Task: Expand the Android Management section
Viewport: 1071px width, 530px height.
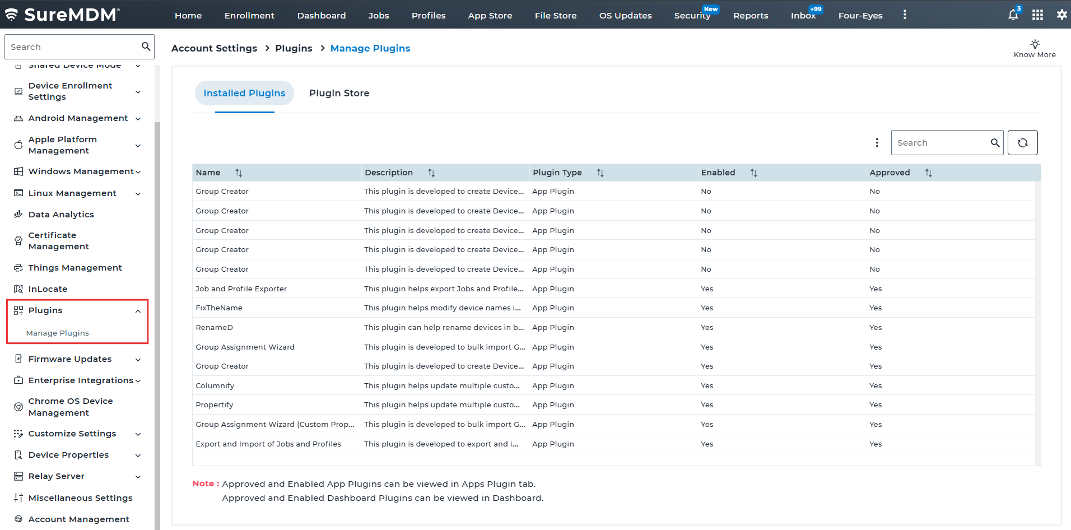Action: (x=138, y=119)
